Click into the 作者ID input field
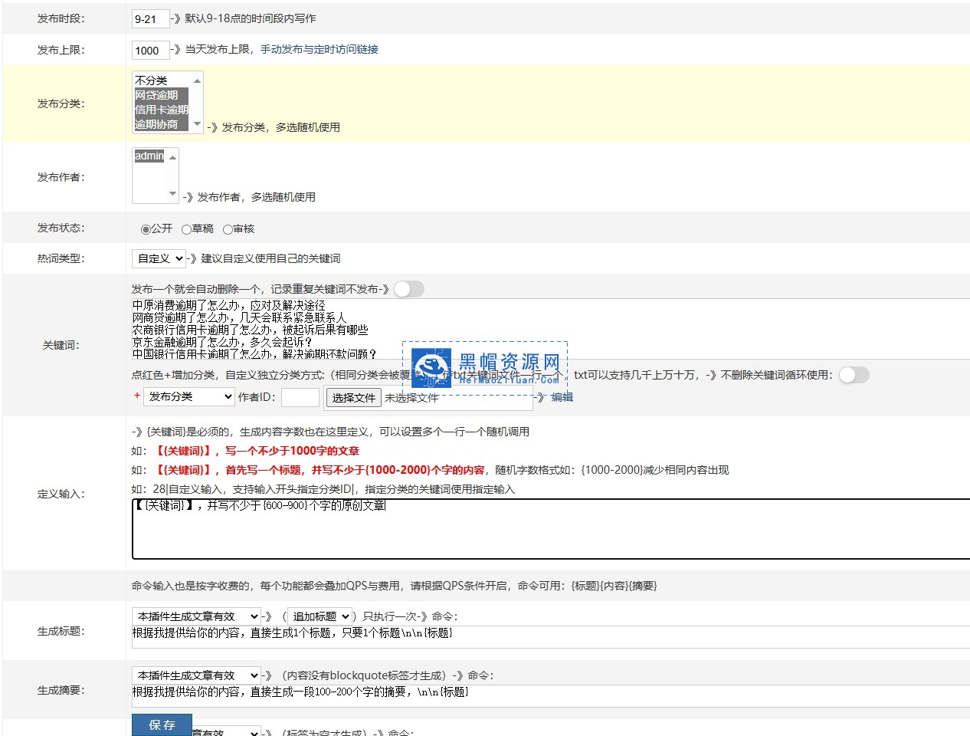Screen dimensions: 970x736 [x=300, y=397]
